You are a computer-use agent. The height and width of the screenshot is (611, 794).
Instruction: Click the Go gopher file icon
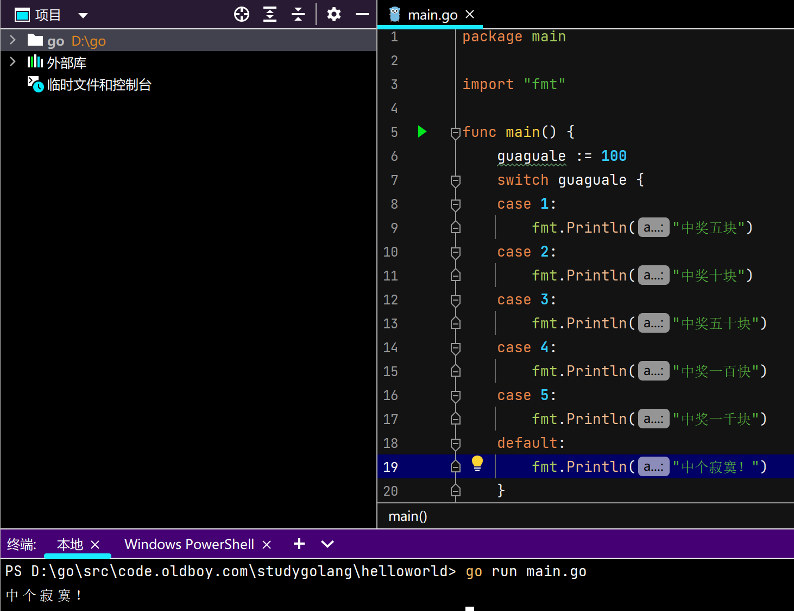point(395,14)
